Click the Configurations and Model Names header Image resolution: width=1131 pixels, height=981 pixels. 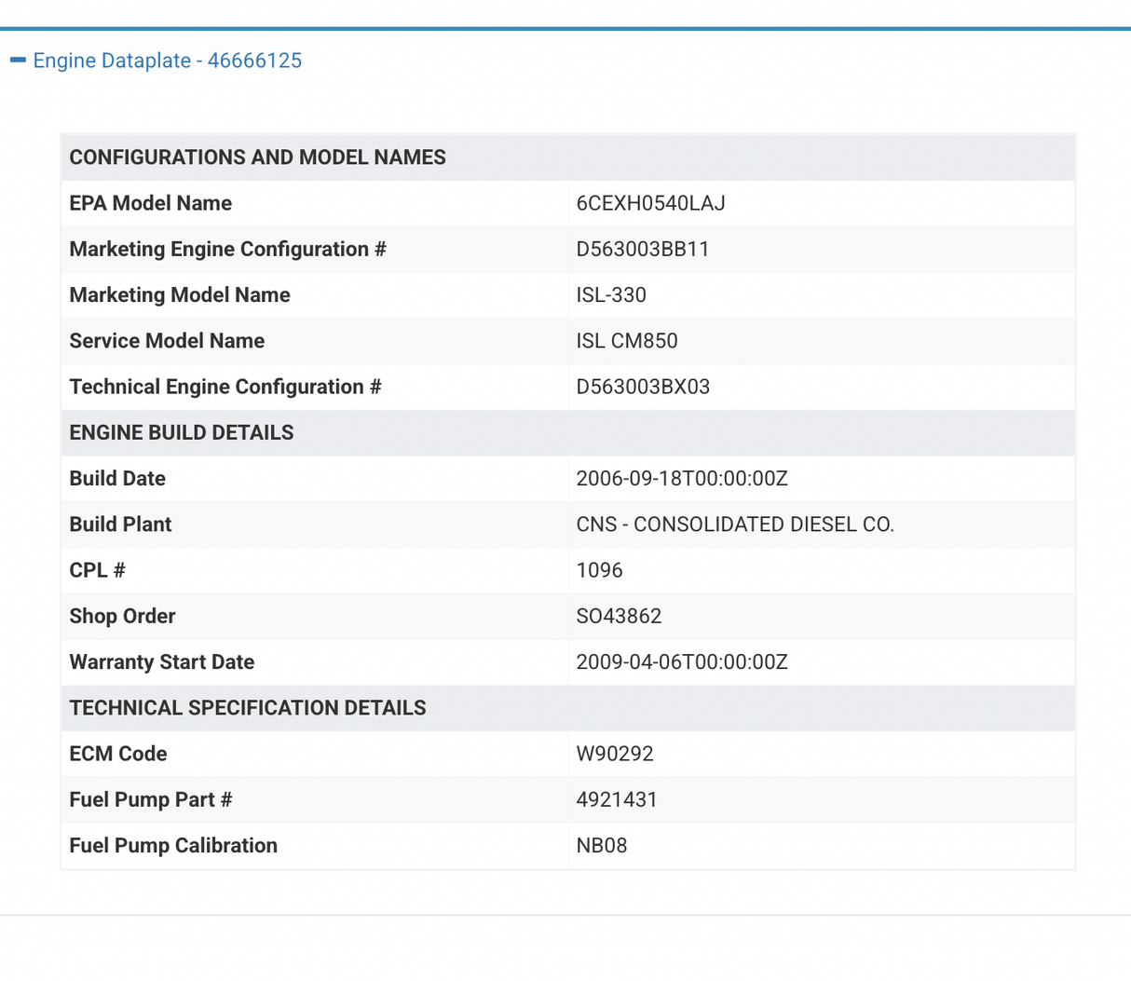point(257,157)
